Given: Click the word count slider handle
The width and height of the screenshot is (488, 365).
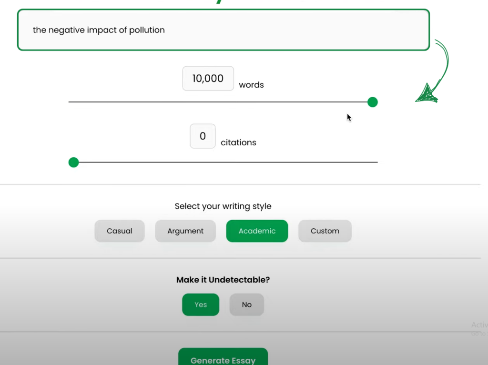Looking at the screenshot, I should 373,102.
